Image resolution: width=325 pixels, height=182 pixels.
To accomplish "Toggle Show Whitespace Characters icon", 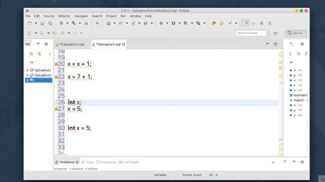I will (270, 23).
